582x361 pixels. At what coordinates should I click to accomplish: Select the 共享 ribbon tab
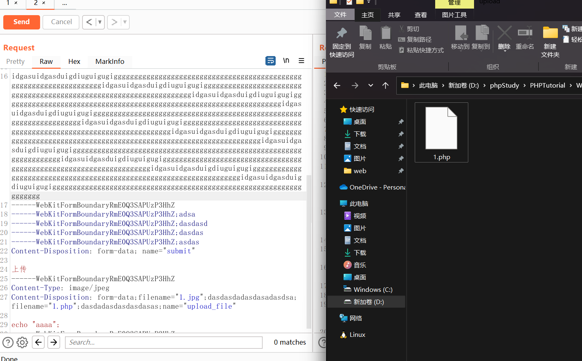click(394, 15)
